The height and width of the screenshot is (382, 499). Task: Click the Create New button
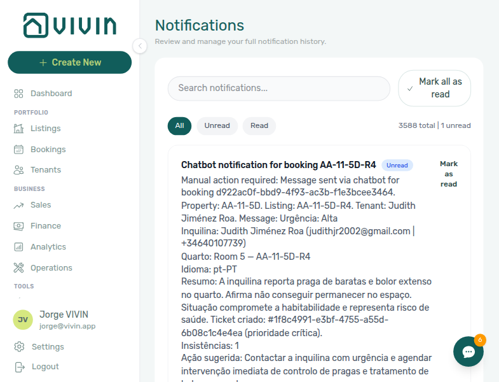tap(70, 62)
